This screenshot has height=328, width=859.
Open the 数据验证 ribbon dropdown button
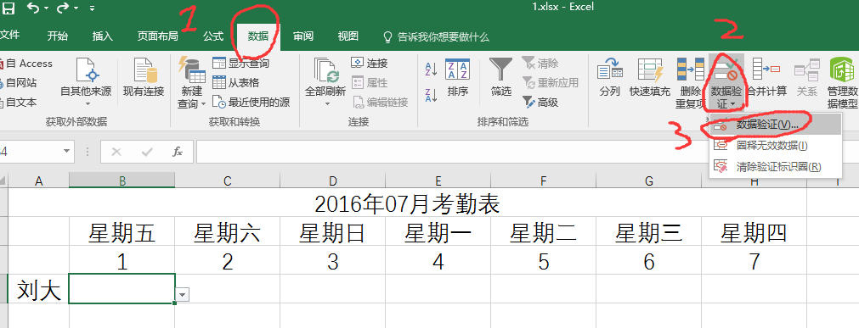(x=726, y=83)
